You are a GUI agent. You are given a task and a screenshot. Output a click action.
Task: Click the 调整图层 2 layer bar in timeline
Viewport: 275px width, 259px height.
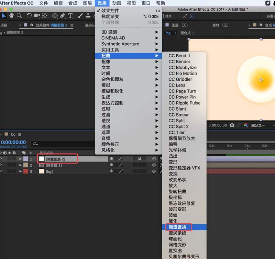[241, 159]
